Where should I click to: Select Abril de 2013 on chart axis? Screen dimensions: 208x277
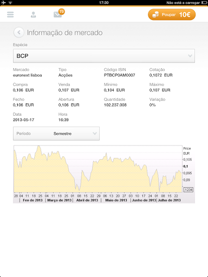[87, 200]
